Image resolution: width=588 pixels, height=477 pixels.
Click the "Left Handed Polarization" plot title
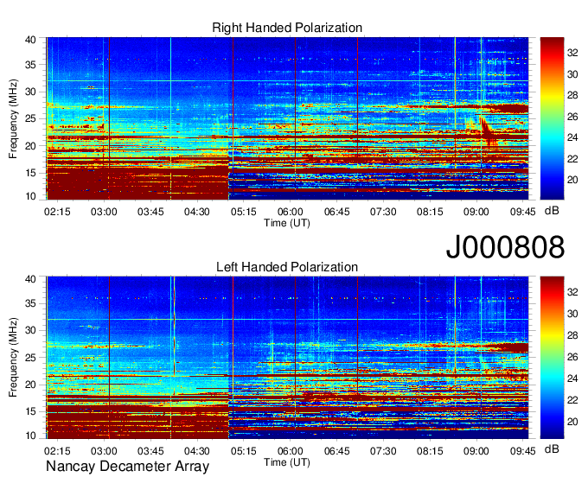pos(287,267)
